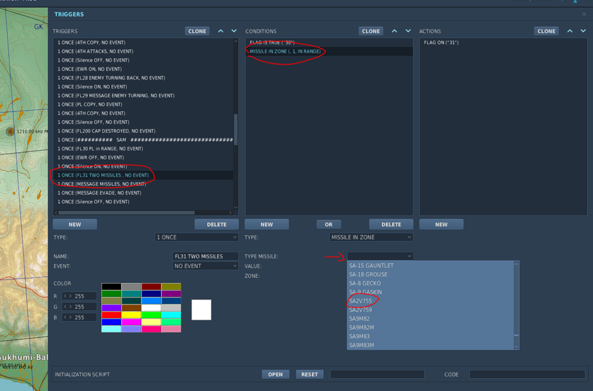
Task: Clone the selected action
Action: pos(546,31)
